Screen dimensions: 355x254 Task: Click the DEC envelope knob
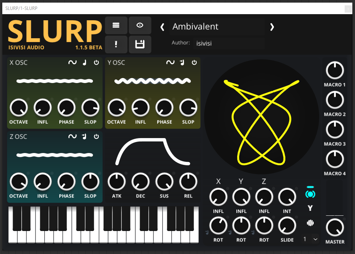point(141,182)
